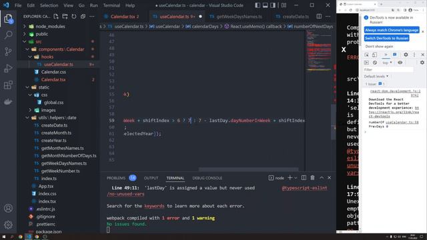This screenshot has width=427, height=240.
Task: Open Source Control view
Action: (x=8, y=51)
